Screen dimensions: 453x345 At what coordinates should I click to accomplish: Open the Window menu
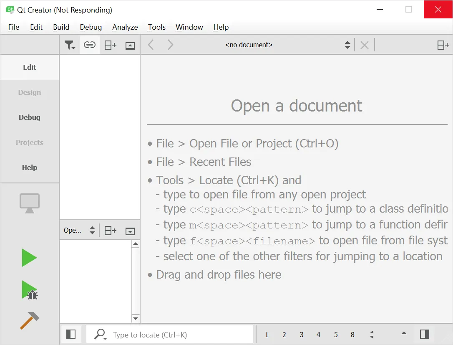pyautogui.click(x=189, y=27)
